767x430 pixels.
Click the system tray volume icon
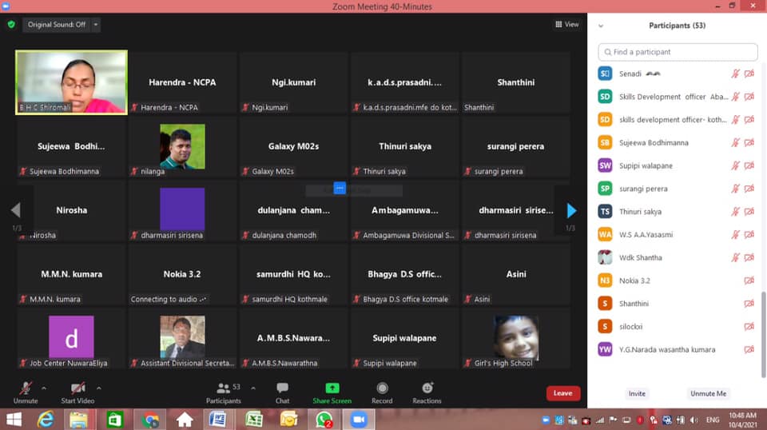[x=694, y=420]
